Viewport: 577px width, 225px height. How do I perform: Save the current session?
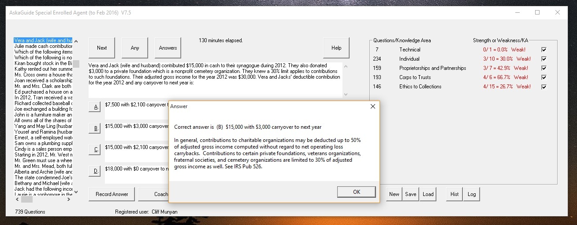click(410, 194)
